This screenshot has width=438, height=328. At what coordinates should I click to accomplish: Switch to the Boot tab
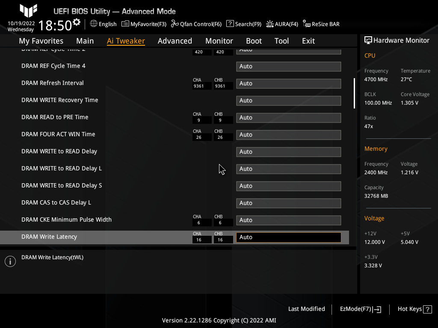pyautogui.click(x=254, y=41)
